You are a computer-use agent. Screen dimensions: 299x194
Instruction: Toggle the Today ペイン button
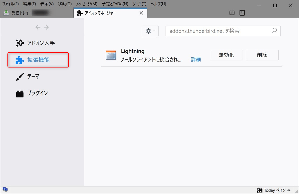pos(274,190)
